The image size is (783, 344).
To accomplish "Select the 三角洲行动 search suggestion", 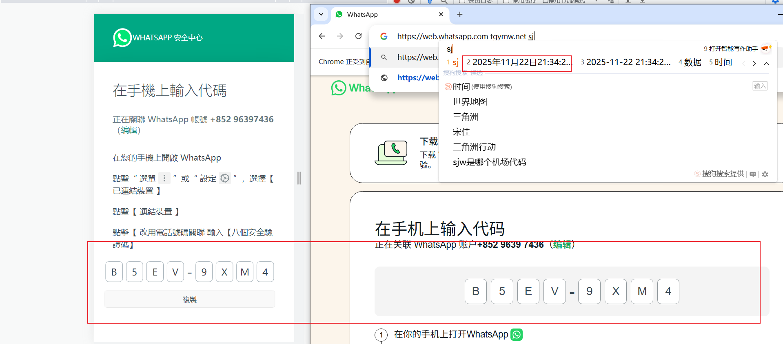I will tap(474, 147).
